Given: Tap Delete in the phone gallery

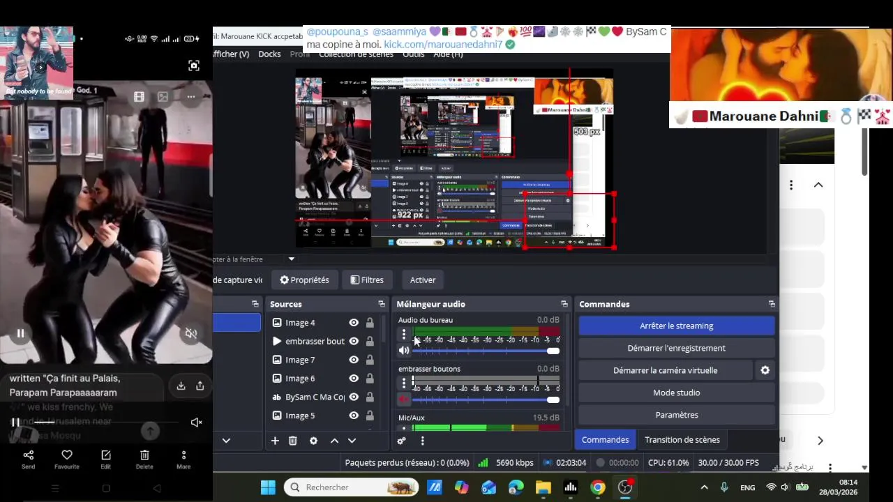Looking at the screenshot, I should (144, 459).
